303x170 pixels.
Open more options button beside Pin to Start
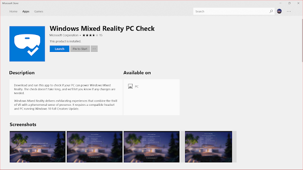[x=94, y=49]
